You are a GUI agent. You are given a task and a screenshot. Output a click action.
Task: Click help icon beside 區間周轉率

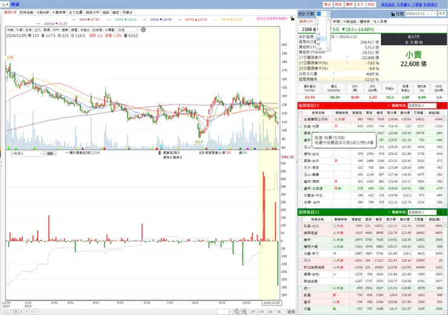334,79
